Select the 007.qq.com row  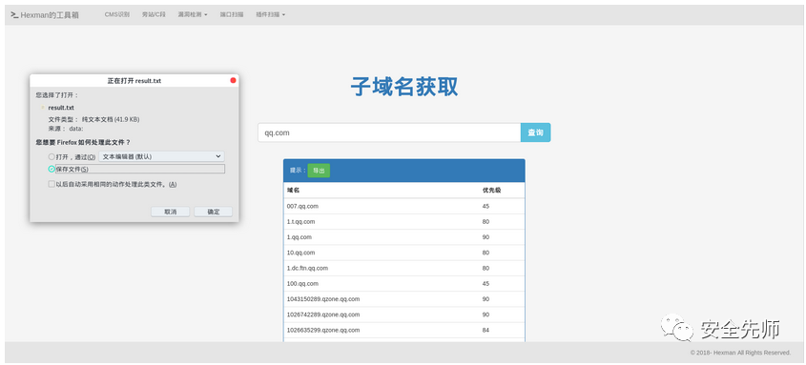click(x=404, y=206)
